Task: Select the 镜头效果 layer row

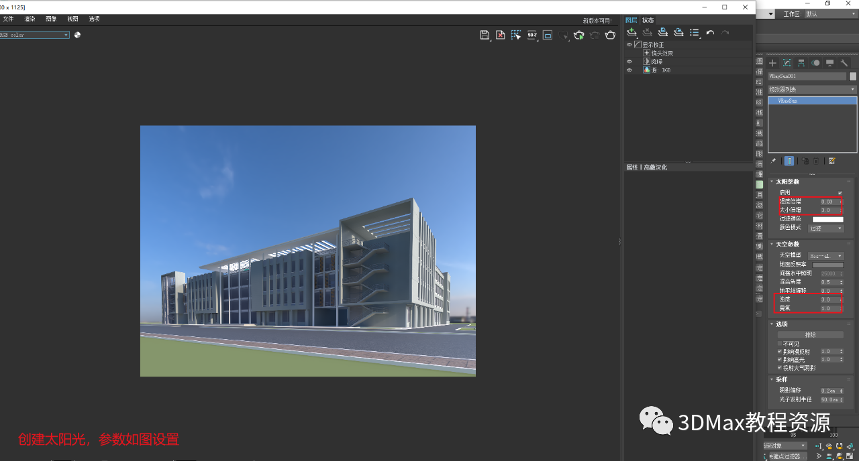Action: (x=688, y=53)
